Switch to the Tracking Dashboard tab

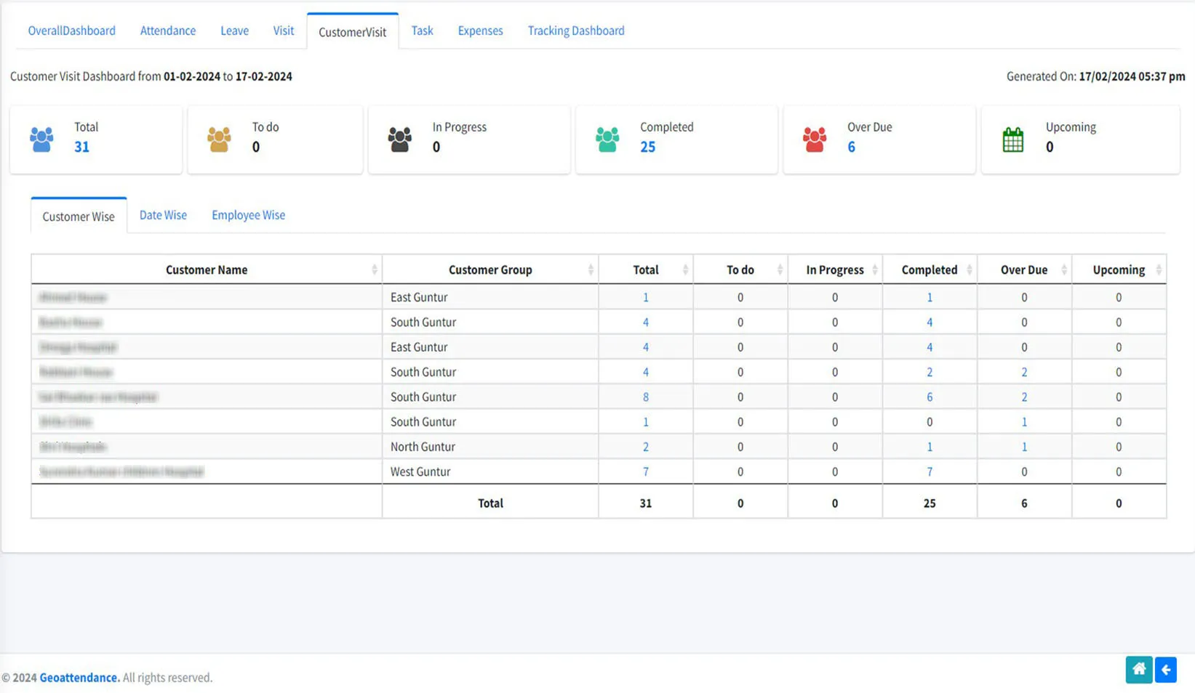pos(575,31)
